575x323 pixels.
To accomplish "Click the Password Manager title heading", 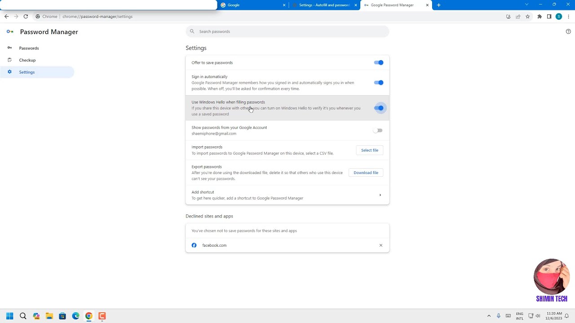I will pyautogui.click(x=49, y=32).
